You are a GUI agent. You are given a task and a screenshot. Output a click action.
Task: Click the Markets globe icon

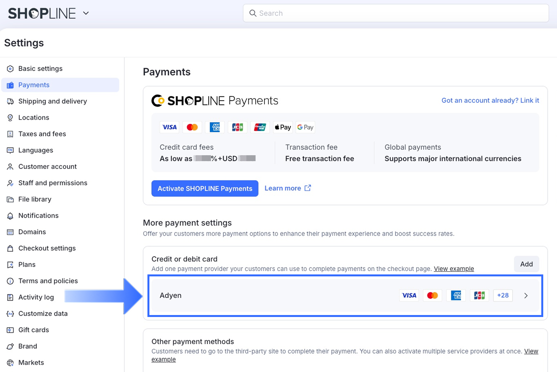tap(10, 363)
